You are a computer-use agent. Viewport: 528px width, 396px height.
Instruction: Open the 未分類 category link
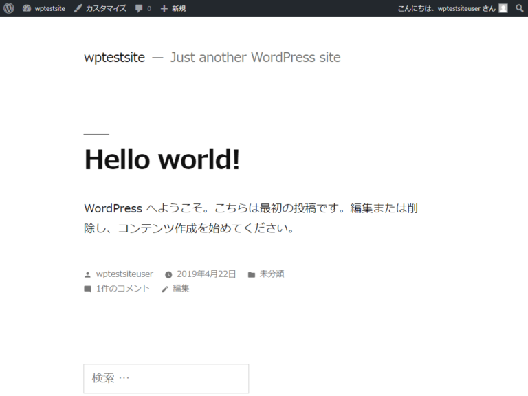coord(272,274)
